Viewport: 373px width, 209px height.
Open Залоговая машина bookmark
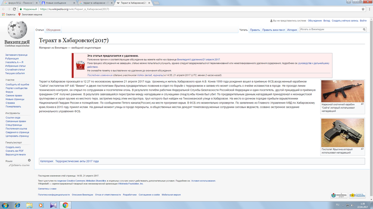tap(30, 15)
